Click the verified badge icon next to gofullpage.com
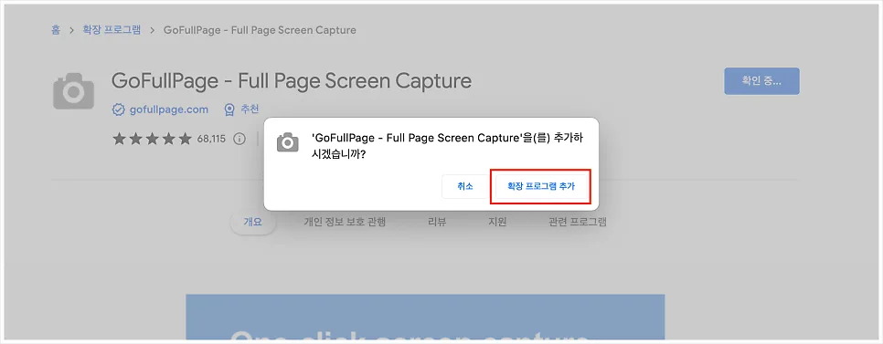The width and height of the screenshot is (883, 344). click(118, 109)
